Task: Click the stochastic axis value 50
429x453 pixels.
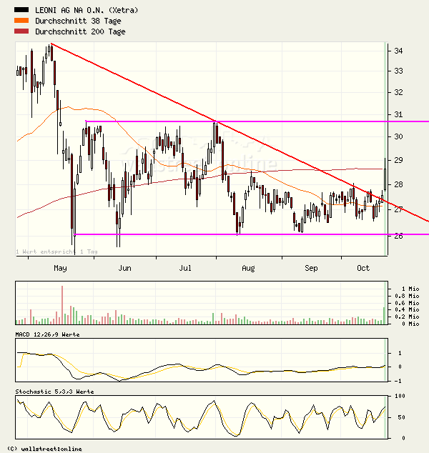Action: click(x=401, y=417)
